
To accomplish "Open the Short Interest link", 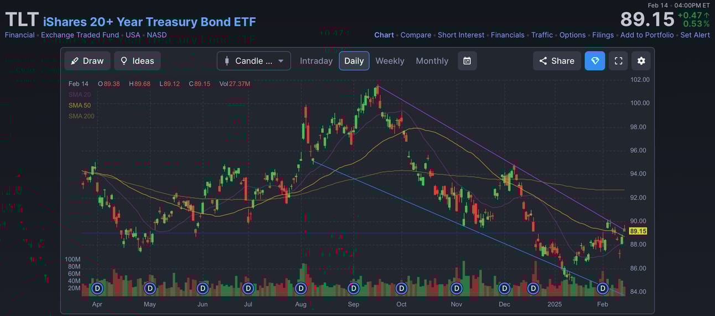I will (461, 35).
